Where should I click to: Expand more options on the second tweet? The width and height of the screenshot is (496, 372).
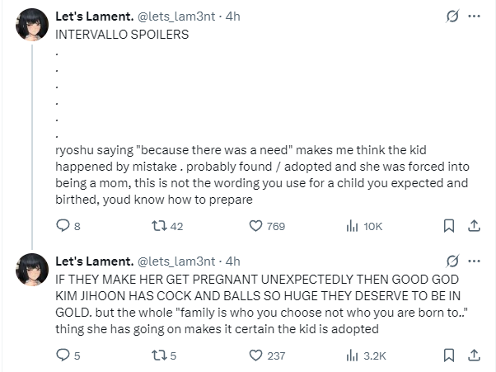coord(474,261)
